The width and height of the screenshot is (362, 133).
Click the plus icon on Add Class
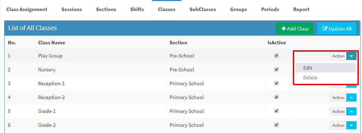(284, 29)
